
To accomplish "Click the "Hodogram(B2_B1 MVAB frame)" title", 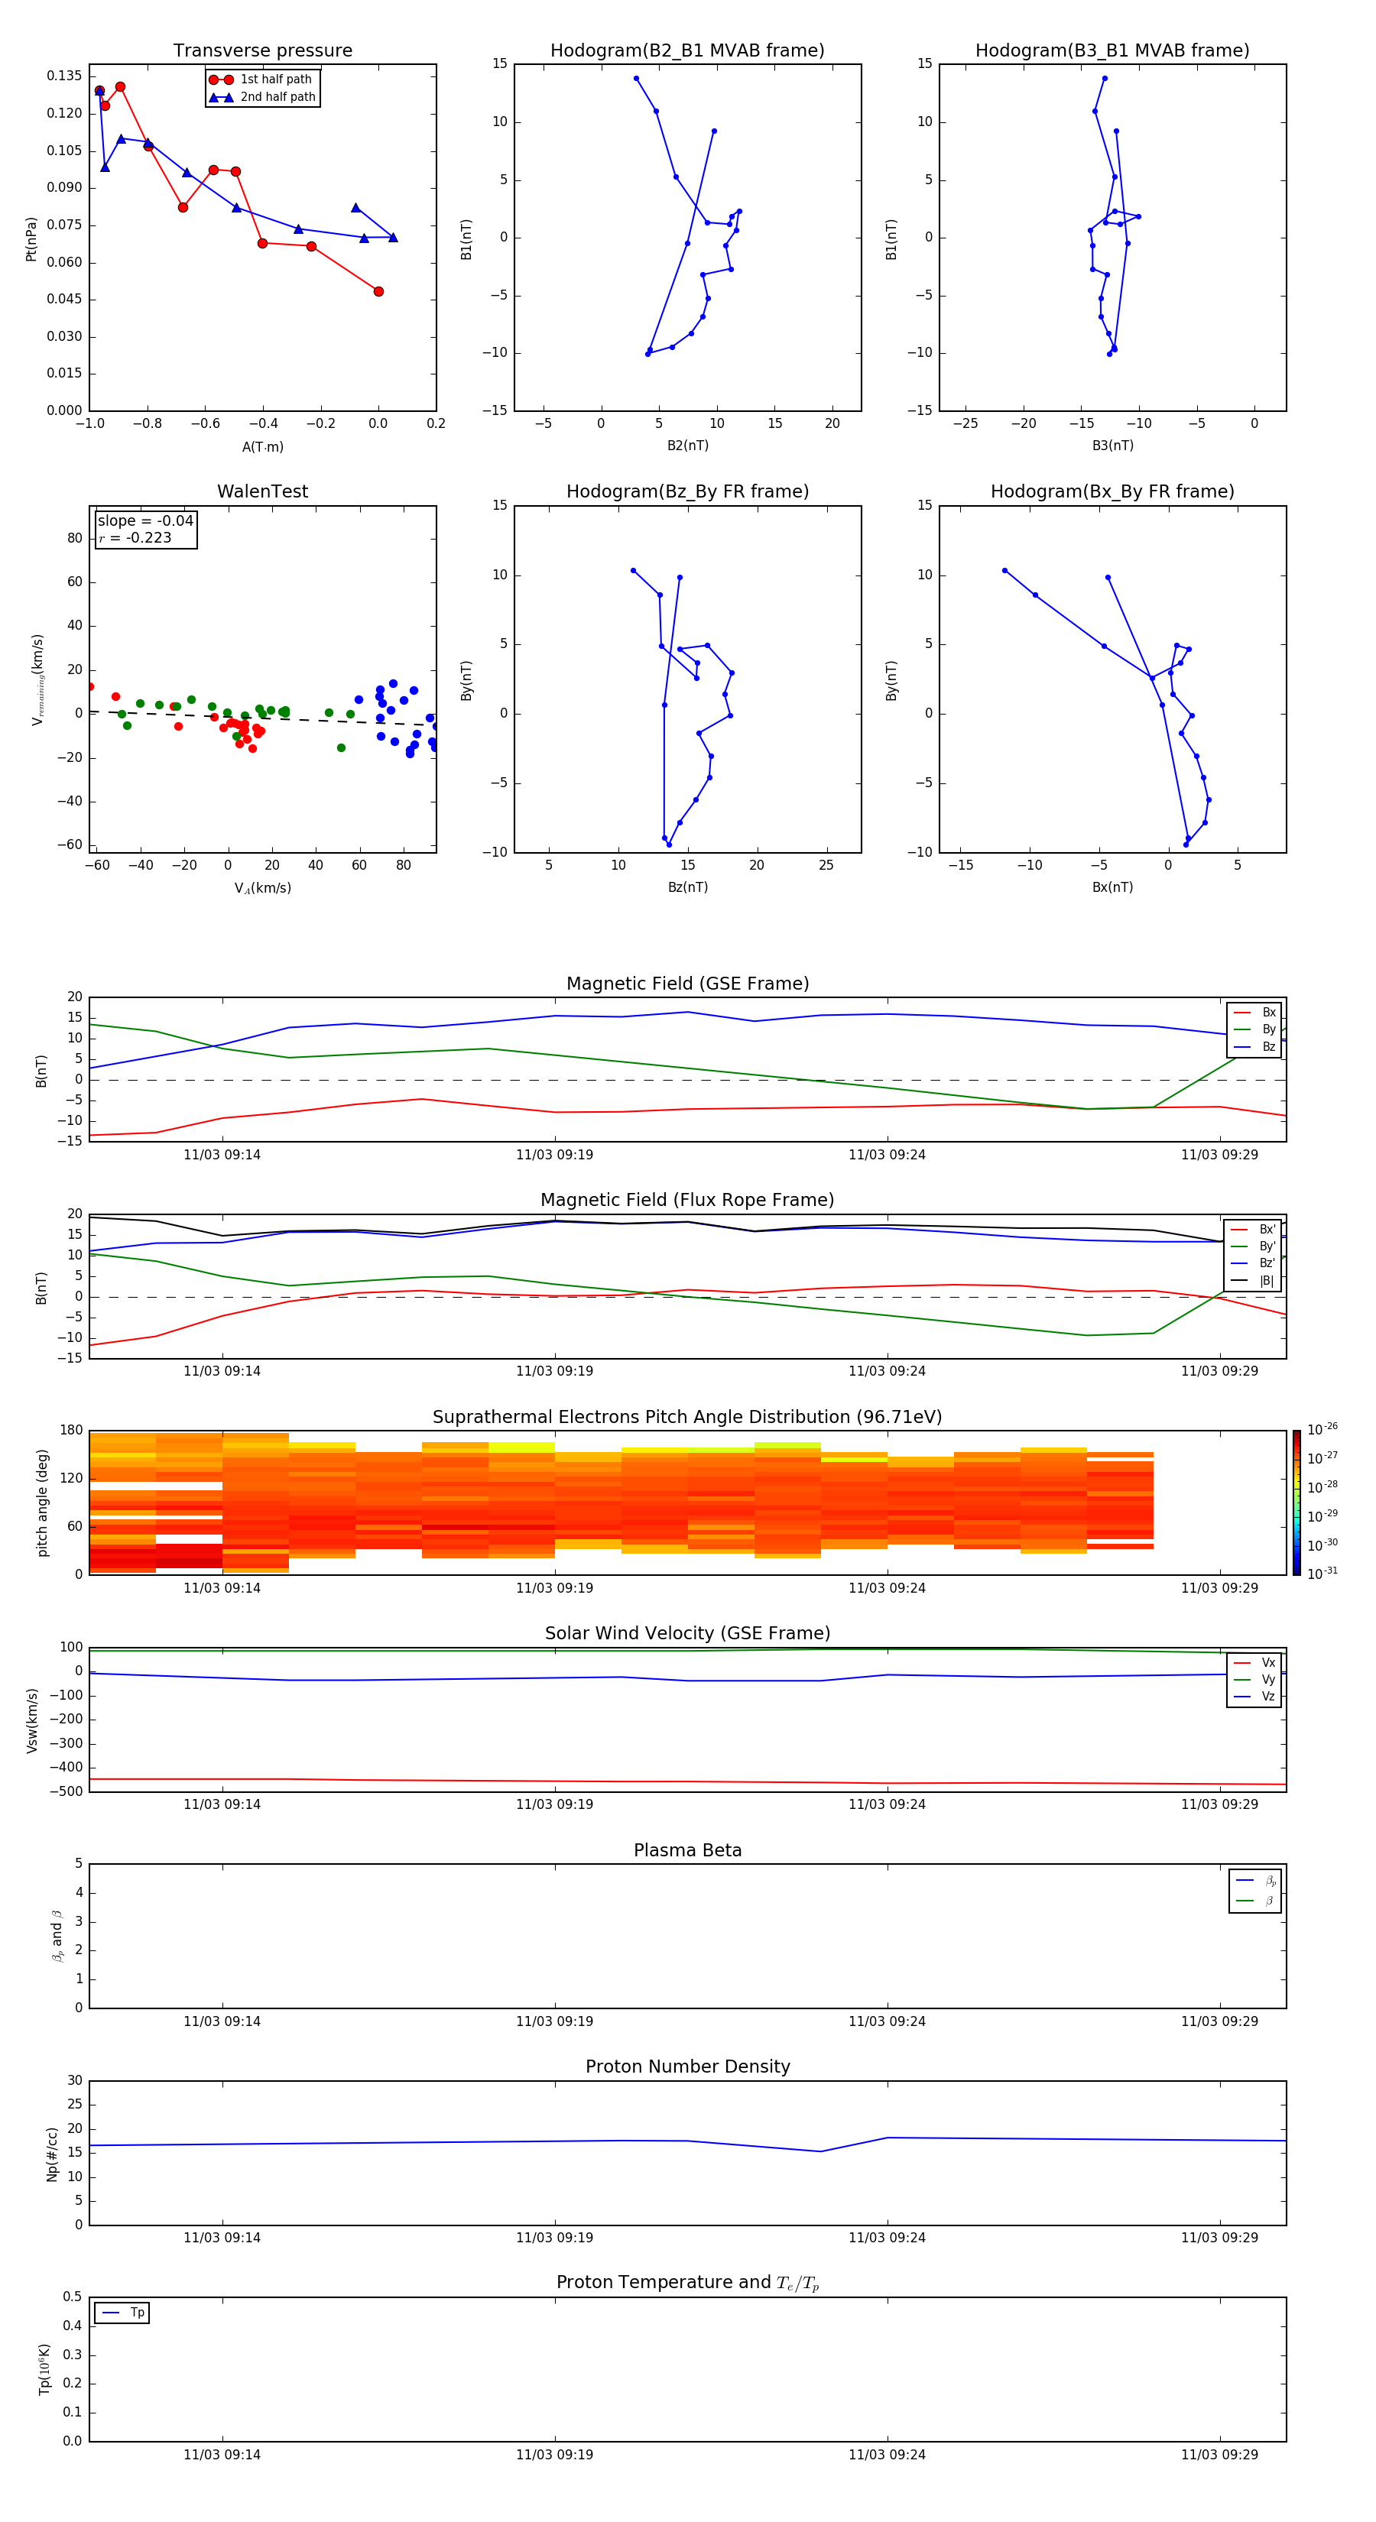I will [x=687, y=51].
